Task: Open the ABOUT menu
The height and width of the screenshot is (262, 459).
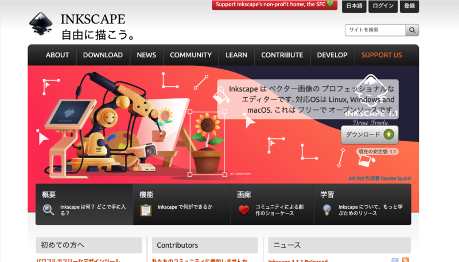Action: pyautogui.click(x=57, y=55)
